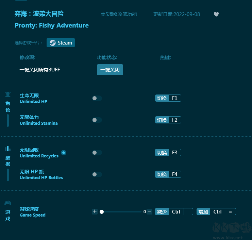
Task: Click the 无限 HP 瓶 label
Action: [32, 172]
